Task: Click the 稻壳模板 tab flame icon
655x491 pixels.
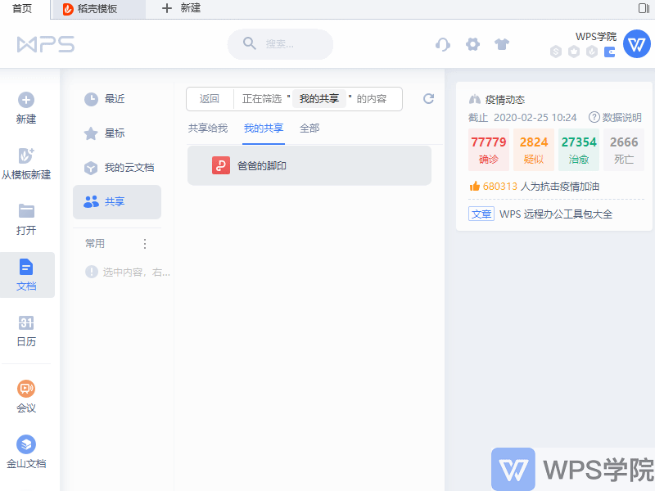Action: pyautogui.click(x=68, y=9)
